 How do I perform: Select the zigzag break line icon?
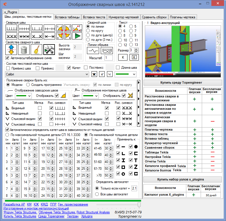coord(93,50)
